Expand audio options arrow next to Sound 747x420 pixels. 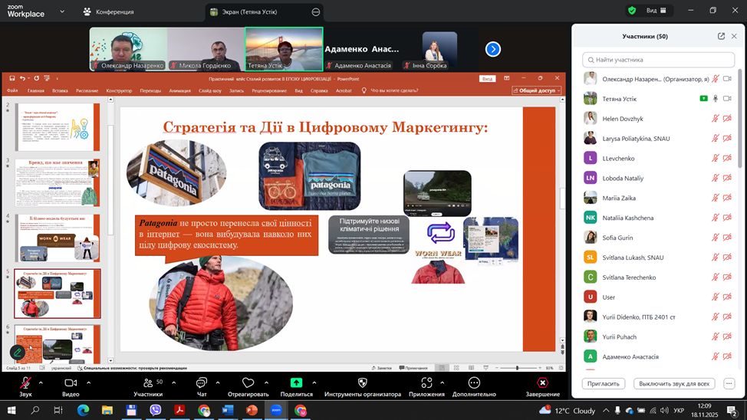pyautogui.click(x=41, y=382)
